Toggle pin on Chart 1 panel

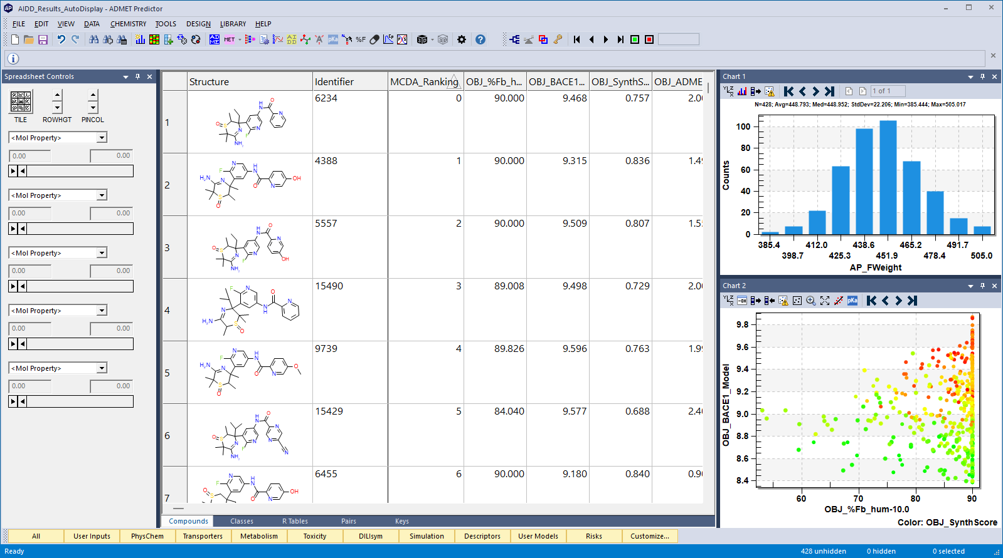click(x=982, y=76)
